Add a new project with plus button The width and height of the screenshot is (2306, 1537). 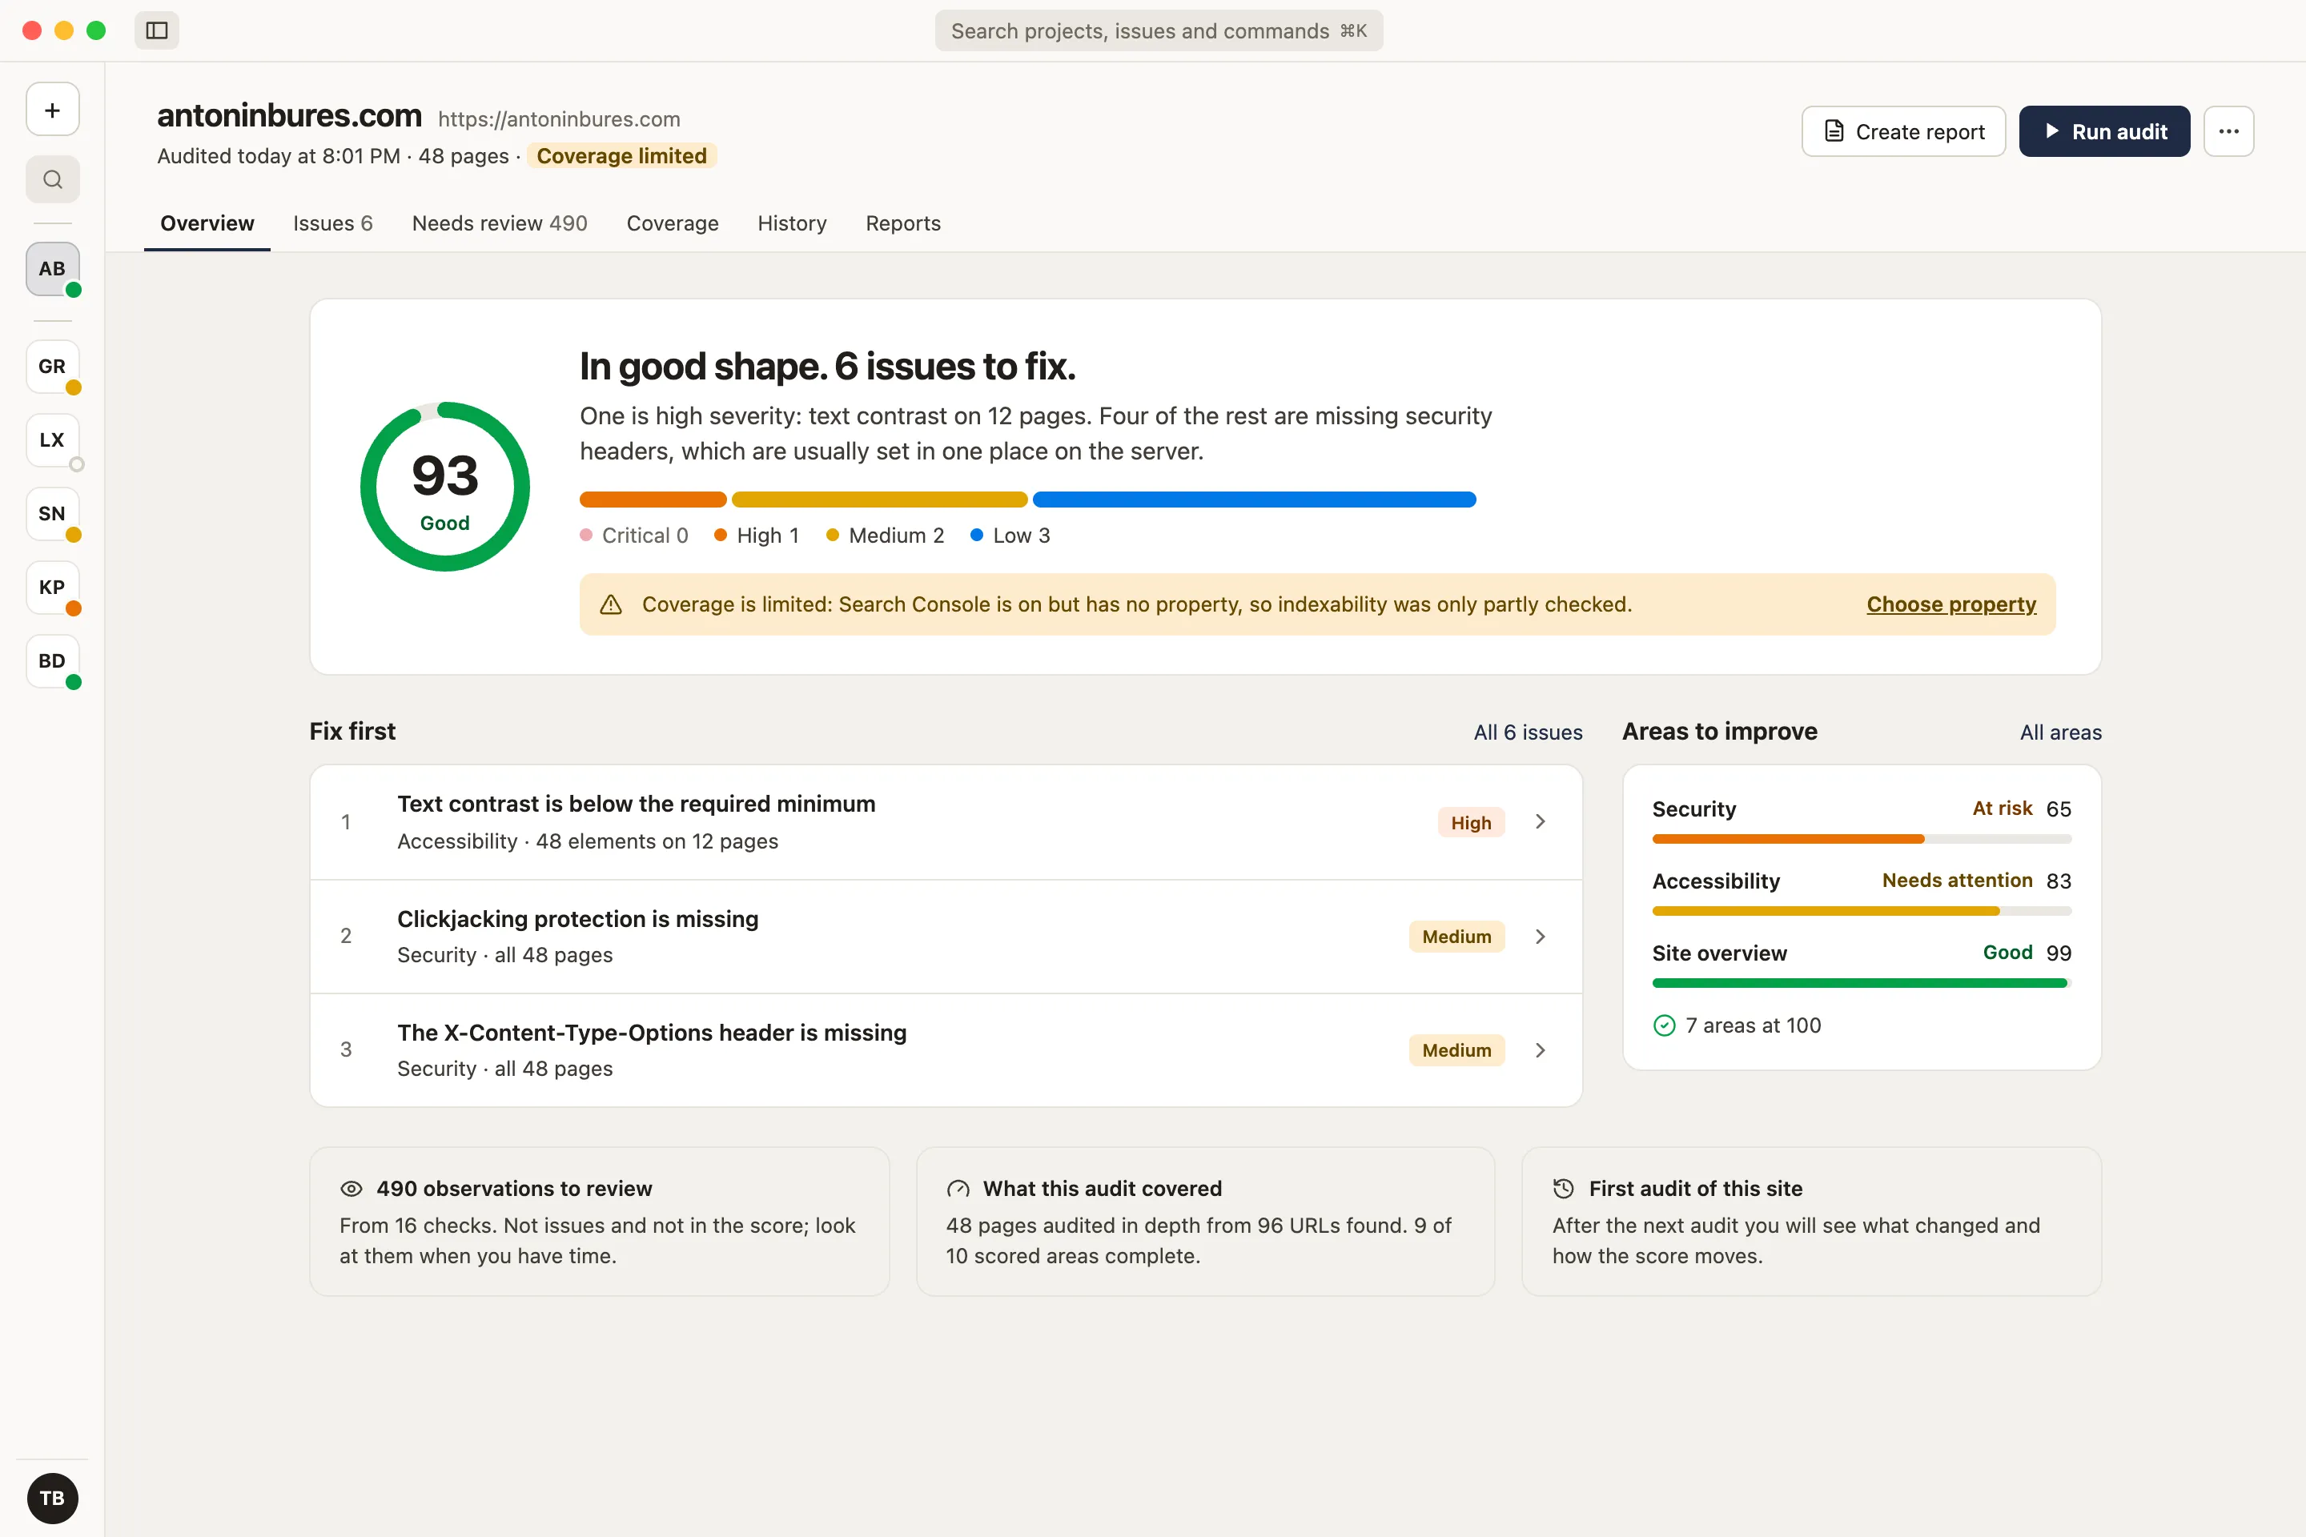[53, 110]
